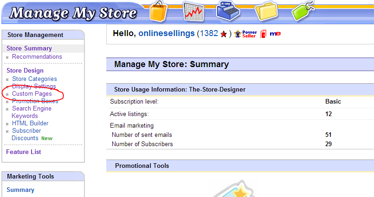
Task: Click Store Usage Information heading
Action: (x=180, y=89)
